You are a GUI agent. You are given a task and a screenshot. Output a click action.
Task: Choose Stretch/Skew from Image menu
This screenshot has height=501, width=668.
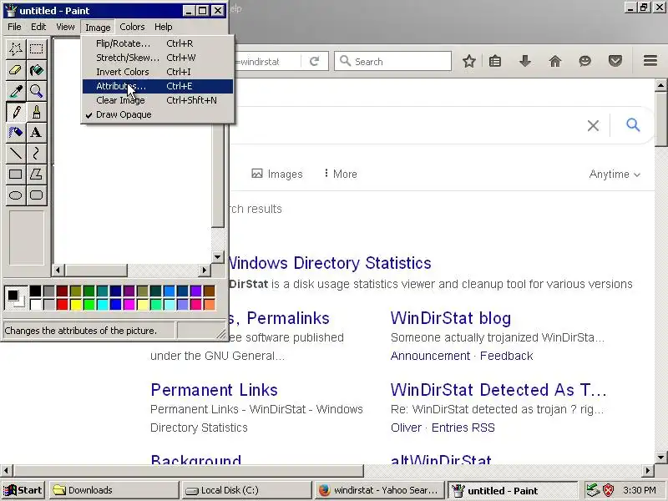click(x=158, y=58)
